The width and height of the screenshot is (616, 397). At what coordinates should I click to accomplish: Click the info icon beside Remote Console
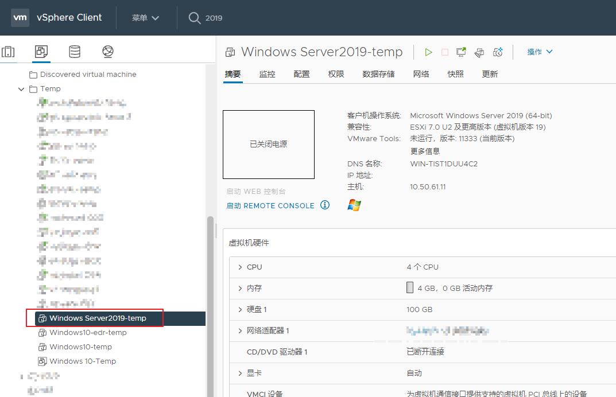[325, 205]
